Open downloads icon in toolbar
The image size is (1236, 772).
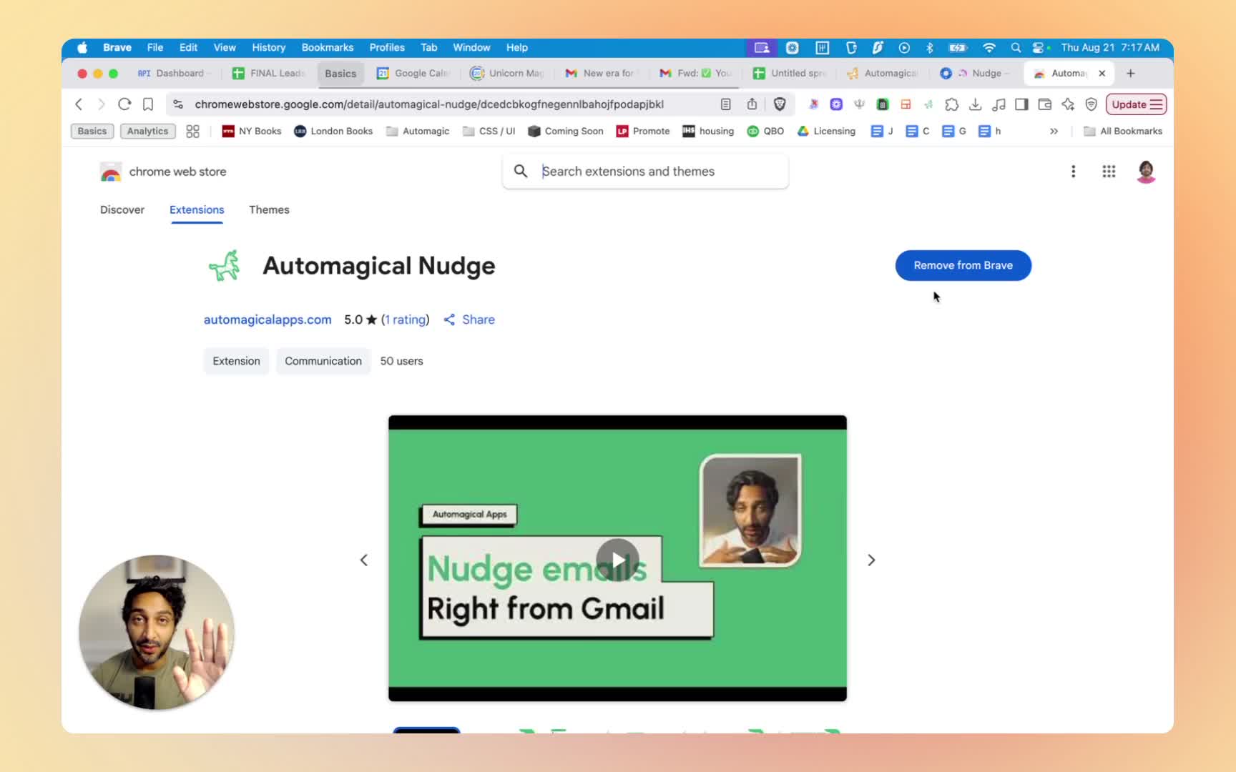(975, 104)
